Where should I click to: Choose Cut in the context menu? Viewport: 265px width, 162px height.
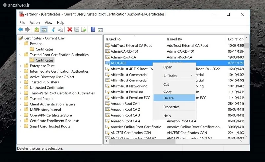[175, 84]
